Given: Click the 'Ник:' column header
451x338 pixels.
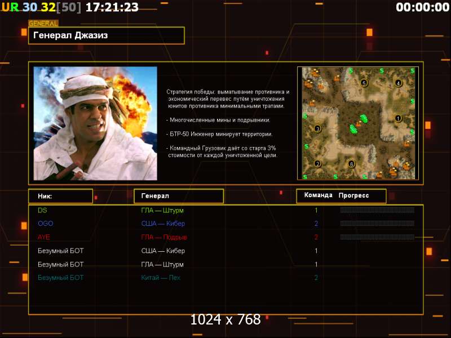Looking at the screenshot, I should [61, 196].
